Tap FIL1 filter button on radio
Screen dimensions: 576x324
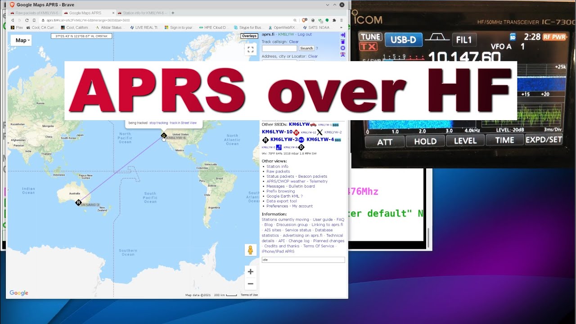point(463,40)
